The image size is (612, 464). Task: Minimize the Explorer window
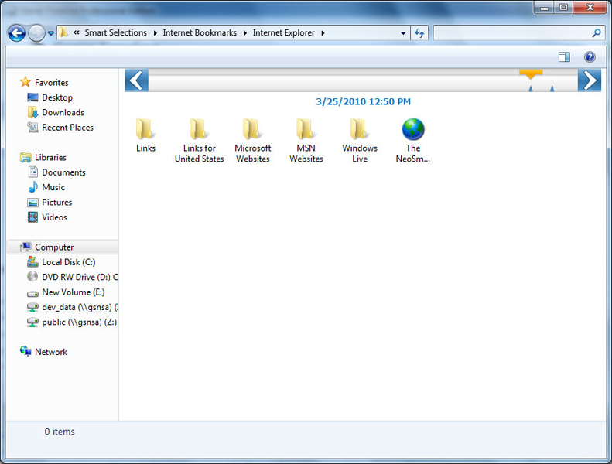point(544,8)
